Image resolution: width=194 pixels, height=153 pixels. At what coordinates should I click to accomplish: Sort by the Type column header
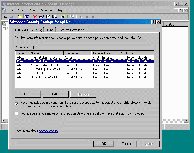pyautogui.click(x=22, y=53)
